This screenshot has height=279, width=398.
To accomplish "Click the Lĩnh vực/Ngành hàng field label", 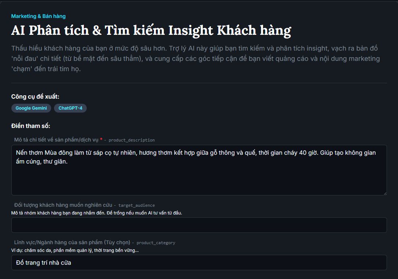I will click(72, 242).
